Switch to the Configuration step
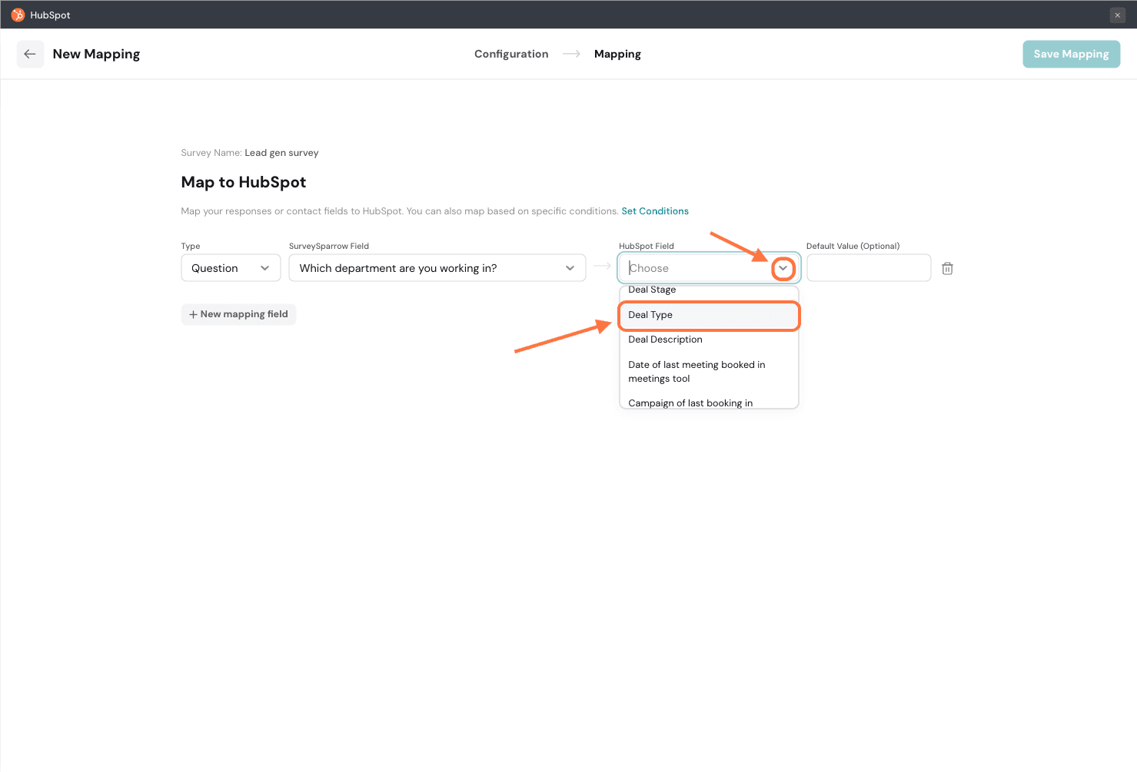Screen dimensions: 1137x772 (x=511, y=54)
